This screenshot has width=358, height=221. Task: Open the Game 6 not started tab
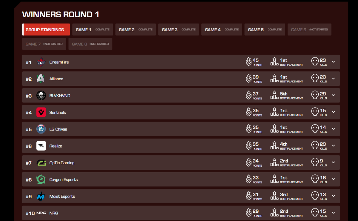(309, 30)
